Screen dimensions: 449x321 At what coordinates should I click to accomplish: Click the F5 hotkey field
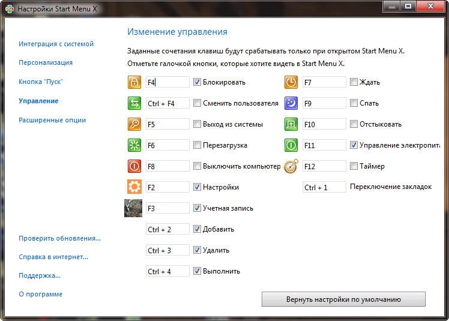coord(167,124)
